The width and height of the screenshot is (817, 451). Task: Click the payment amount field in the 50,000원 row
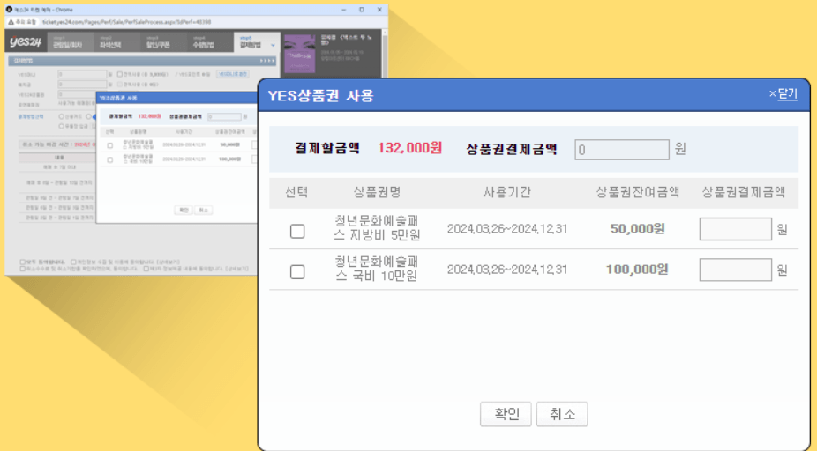click(x=735, y=229)
